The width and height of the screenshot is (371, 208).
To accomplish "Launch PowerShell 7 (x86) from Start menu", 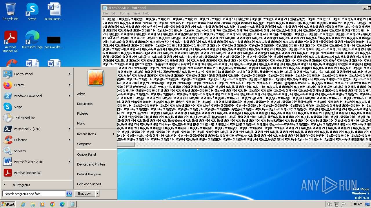I will 37,129.
